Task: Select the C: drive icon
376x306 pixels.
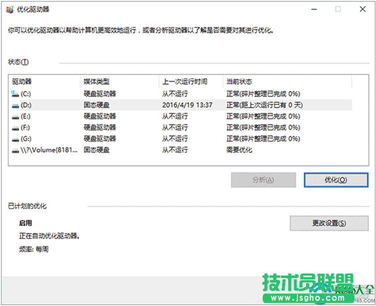Action: tap(15, 94)
